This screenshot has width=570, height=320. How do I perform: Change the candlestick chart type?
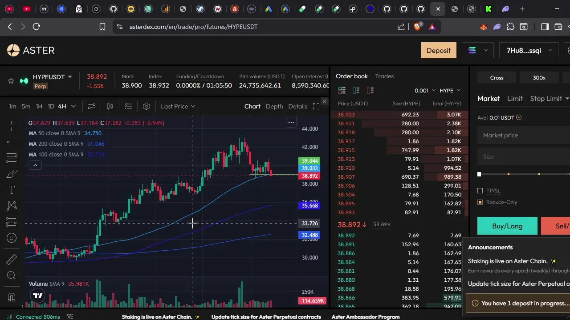(x=110, y=106)
